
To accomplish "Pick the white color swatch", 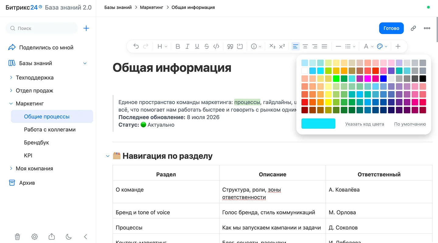I will click(305, 71).
